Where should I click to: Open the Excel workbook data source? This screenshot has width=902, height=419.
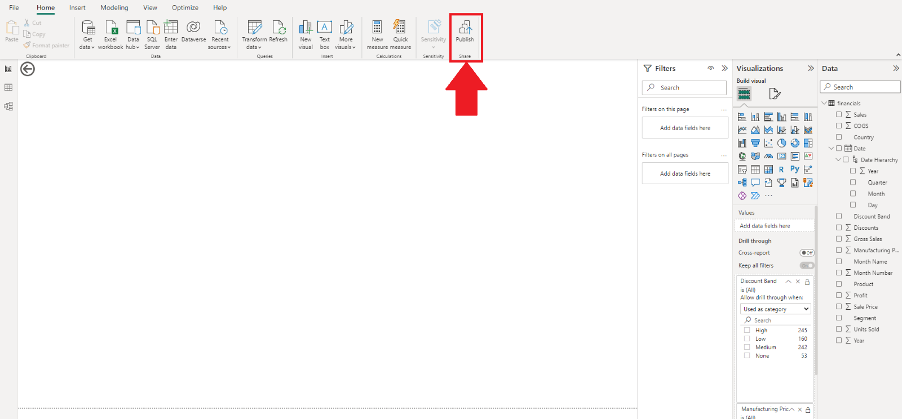pos(110,34)
